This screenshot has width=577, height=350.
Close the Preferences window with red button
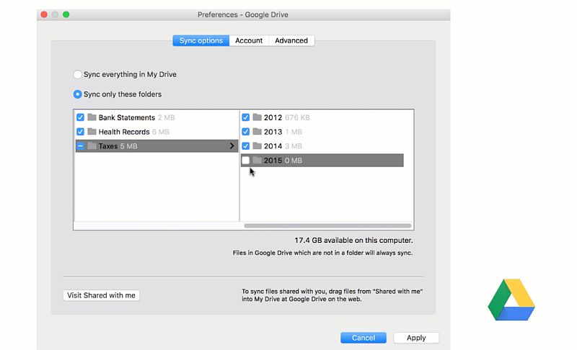pos(44,14)
